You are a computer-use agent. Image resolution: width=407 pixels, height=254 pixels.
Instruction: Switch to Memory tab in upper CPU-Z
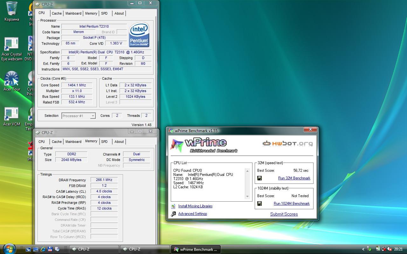coord(91,13)
